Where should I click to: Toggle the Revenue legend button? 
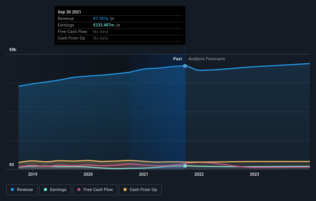click(x=22, y=190)
